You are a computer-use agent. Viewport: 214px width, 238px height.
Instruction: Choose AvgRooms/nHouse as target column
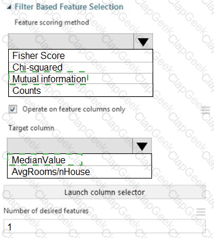[x=80, y=172]
